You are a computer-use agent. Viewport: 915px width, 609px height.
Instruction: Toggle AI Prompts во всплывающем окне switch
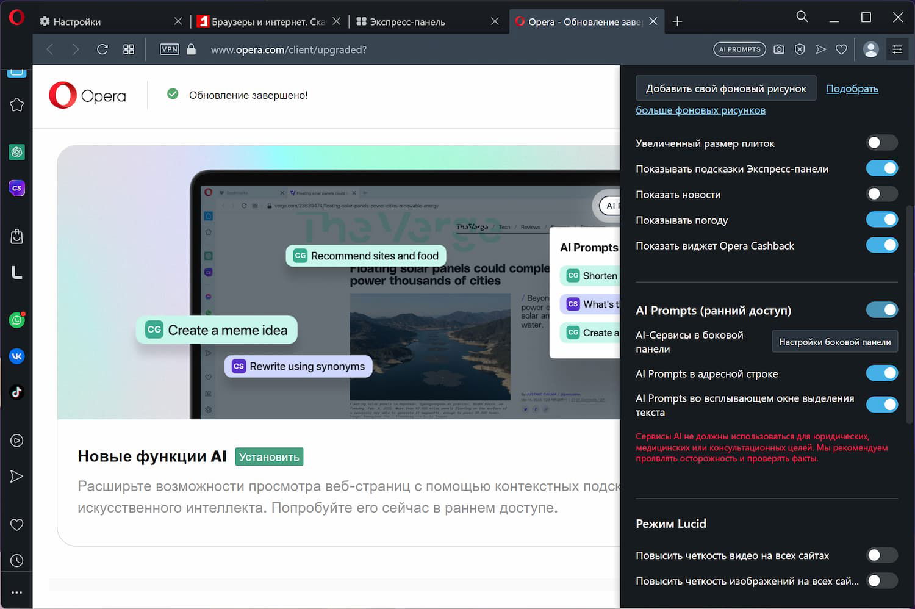coord(882,405)
